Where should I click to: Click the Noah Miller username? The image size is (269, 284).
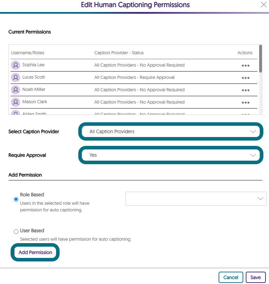click(34, 89)
